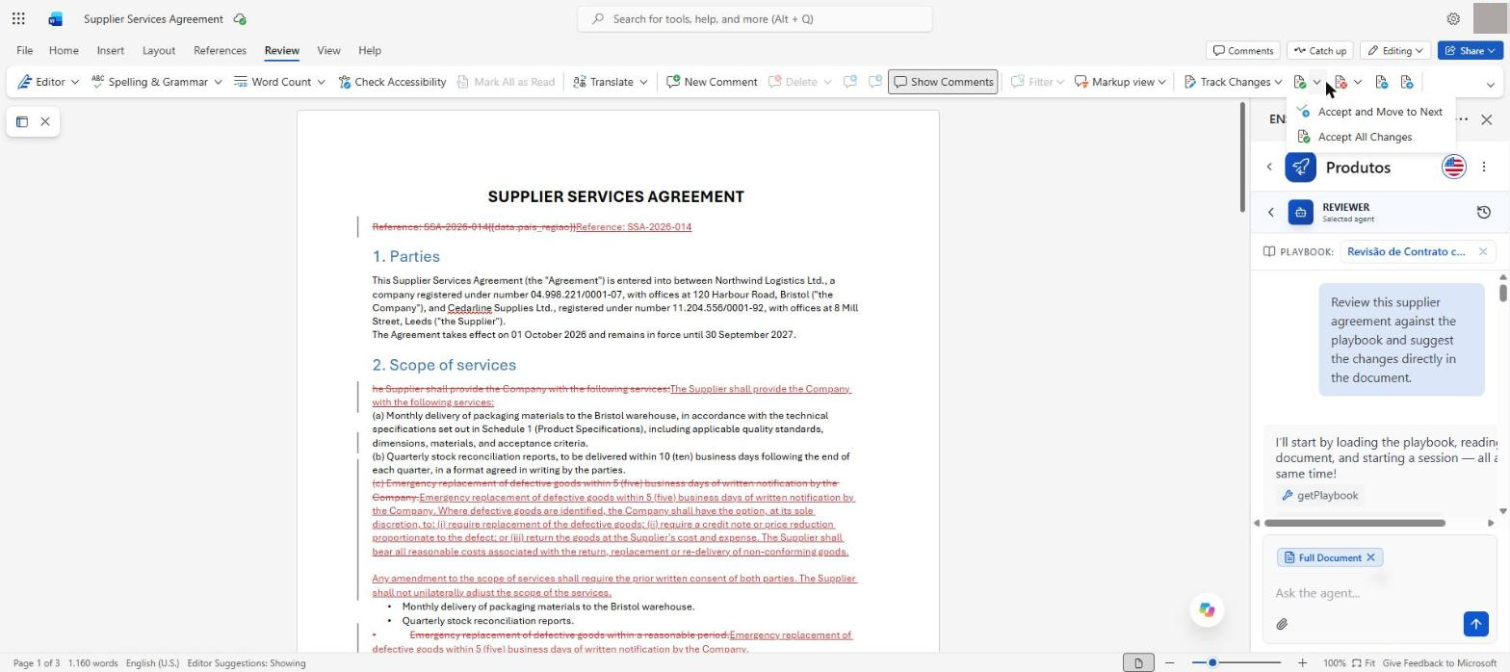1510x672 pixels.
Task: Click the Produtos rocket logo
Action: (x=1300, y=167)
